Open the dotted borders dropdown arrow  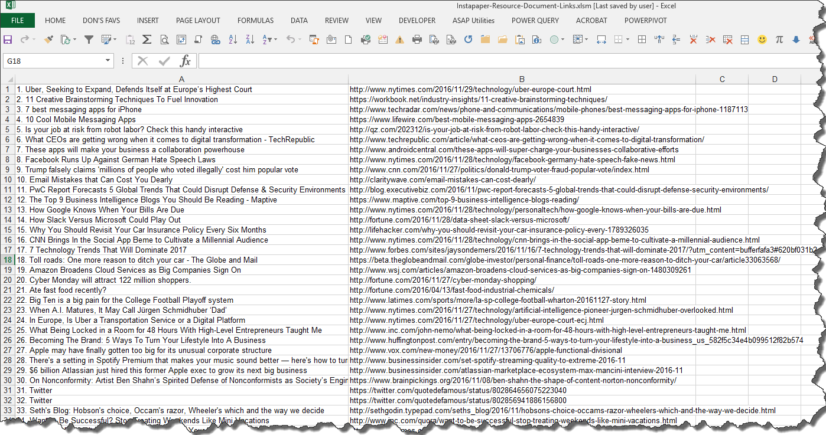627,40
